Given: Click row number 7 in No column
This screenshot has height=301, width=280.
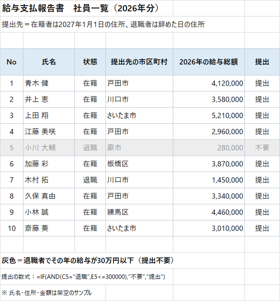Looking at the screenshot, I should [x=12, y=180].
